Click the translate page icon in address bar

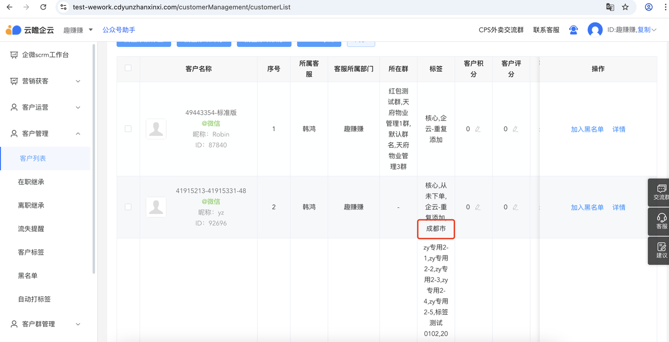point(610,7)
